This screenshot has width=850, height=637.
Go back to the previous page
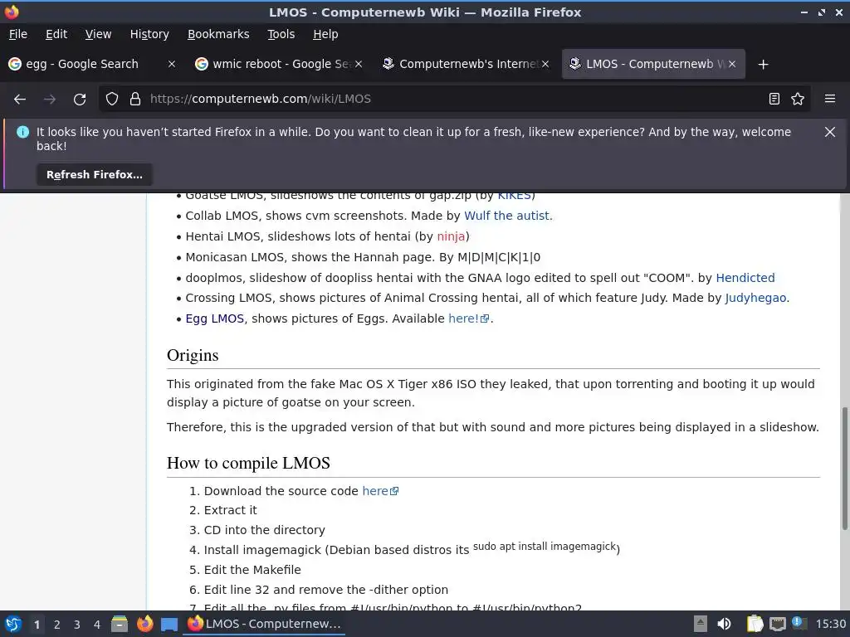point(20,100)
